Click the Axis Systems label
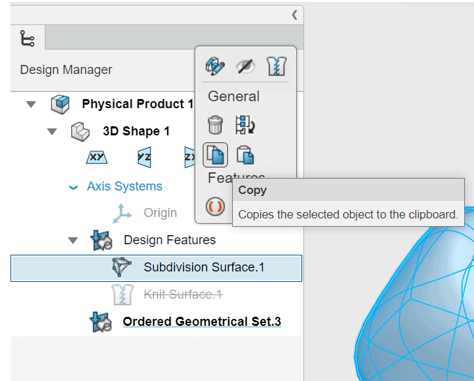Screen dimensions: 474x381 [124, 186]
